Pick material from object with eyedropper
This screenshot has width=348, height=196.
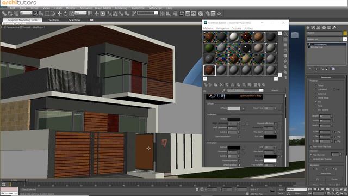223,90
